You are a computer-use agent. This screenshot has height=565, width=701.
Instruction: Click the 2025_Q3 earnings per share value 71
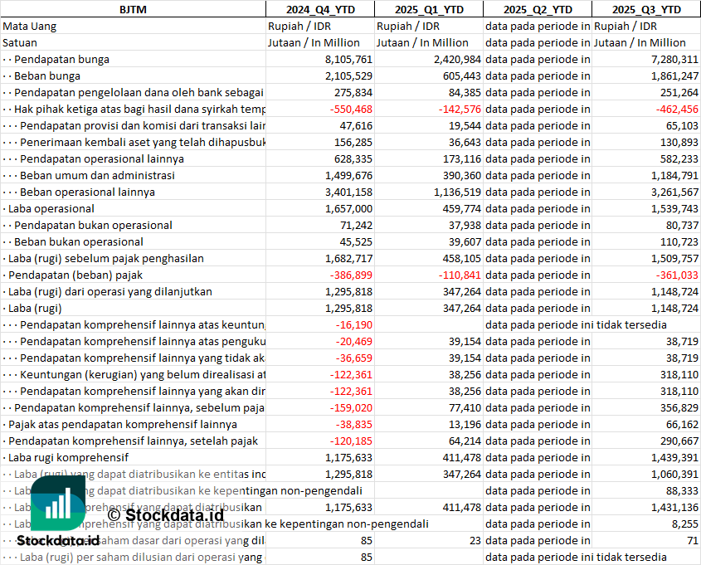(693, 540)
